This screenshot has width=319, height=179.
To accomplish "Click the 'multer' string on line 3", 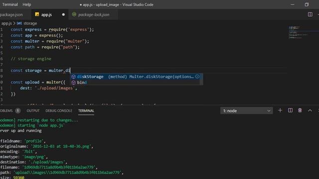I will pyautogui.click(x=75, y=41).
